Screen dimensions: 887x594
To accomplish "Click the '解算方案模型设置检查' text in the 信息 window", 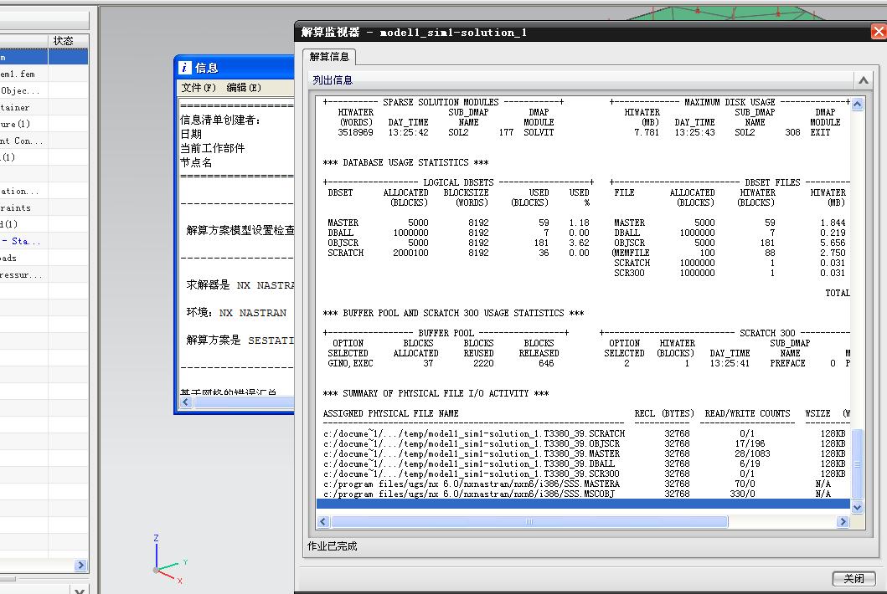I will [240, 230].
